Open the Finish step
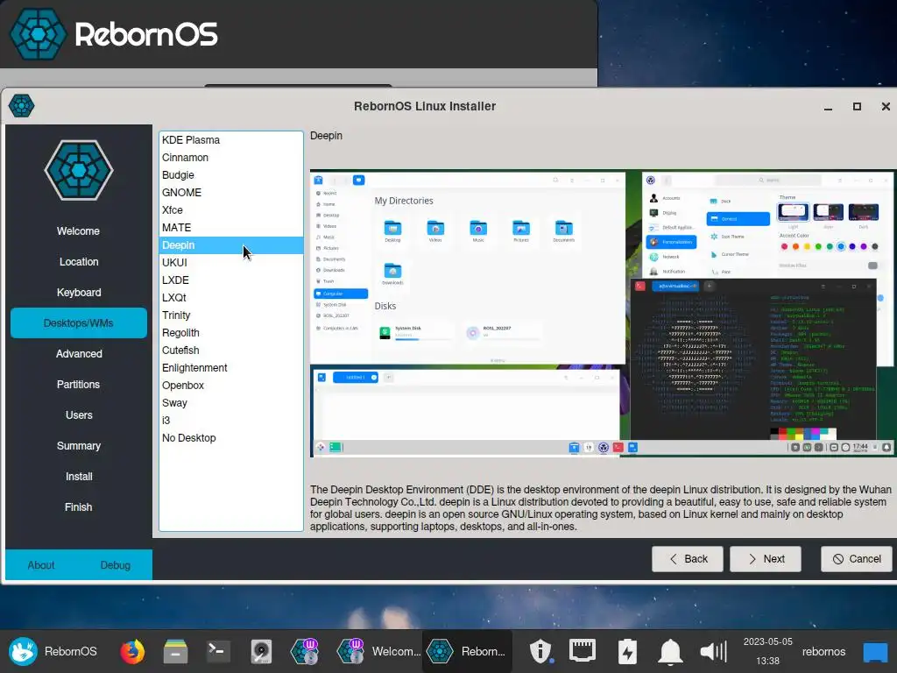This screenshot has height=673, width=897. [x=78, y=507]
